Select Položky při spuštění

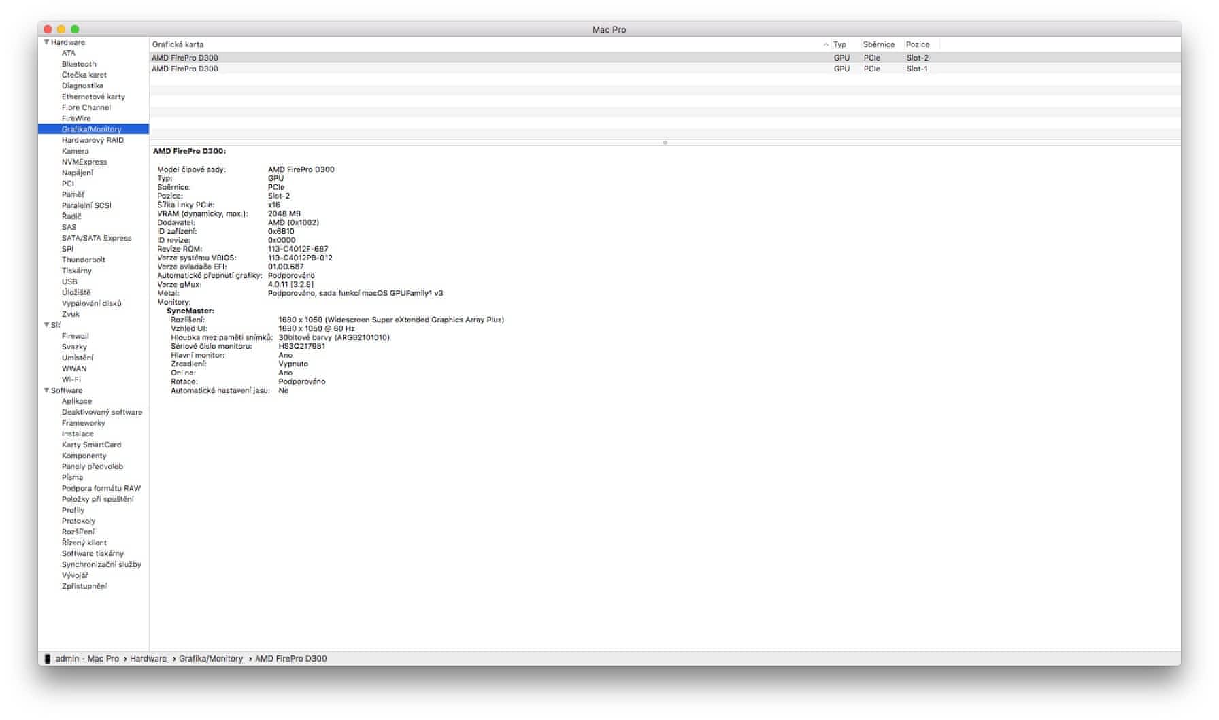click(x=98, y=499)
